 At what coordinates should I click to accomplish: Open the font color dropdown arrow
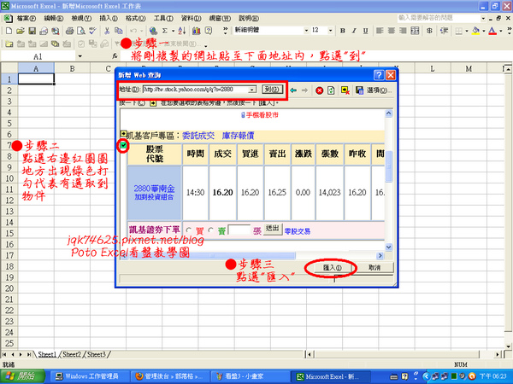[500, 31]
